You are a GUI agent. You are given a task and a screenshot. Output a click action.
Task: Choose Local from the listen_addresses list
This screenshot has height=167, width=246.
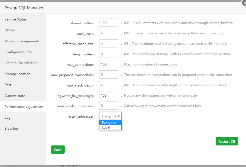[x=106, y=127]
